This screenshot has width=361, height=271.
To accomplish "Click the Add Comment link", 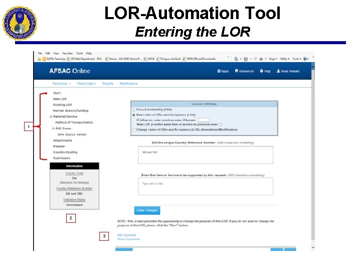I will [x=127, y=235].
